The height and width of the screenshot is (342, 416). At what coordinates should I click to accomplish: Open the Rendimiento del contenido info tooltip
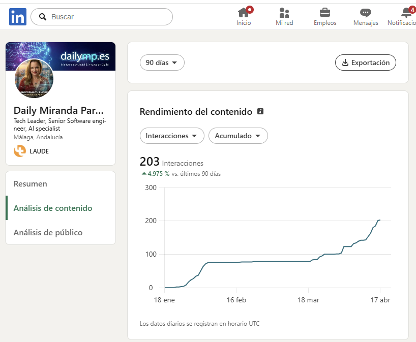pyautogui.click(x=260, y=111)
